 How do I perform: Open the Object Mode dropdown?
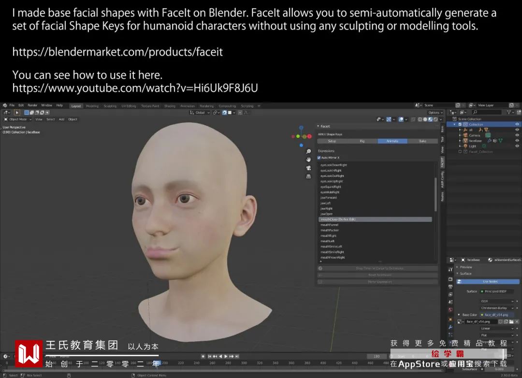(x=18, y=119)
